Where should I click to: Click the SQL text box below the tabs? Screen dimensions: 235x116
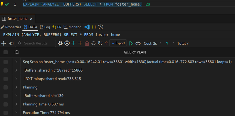tap(117, 35)
